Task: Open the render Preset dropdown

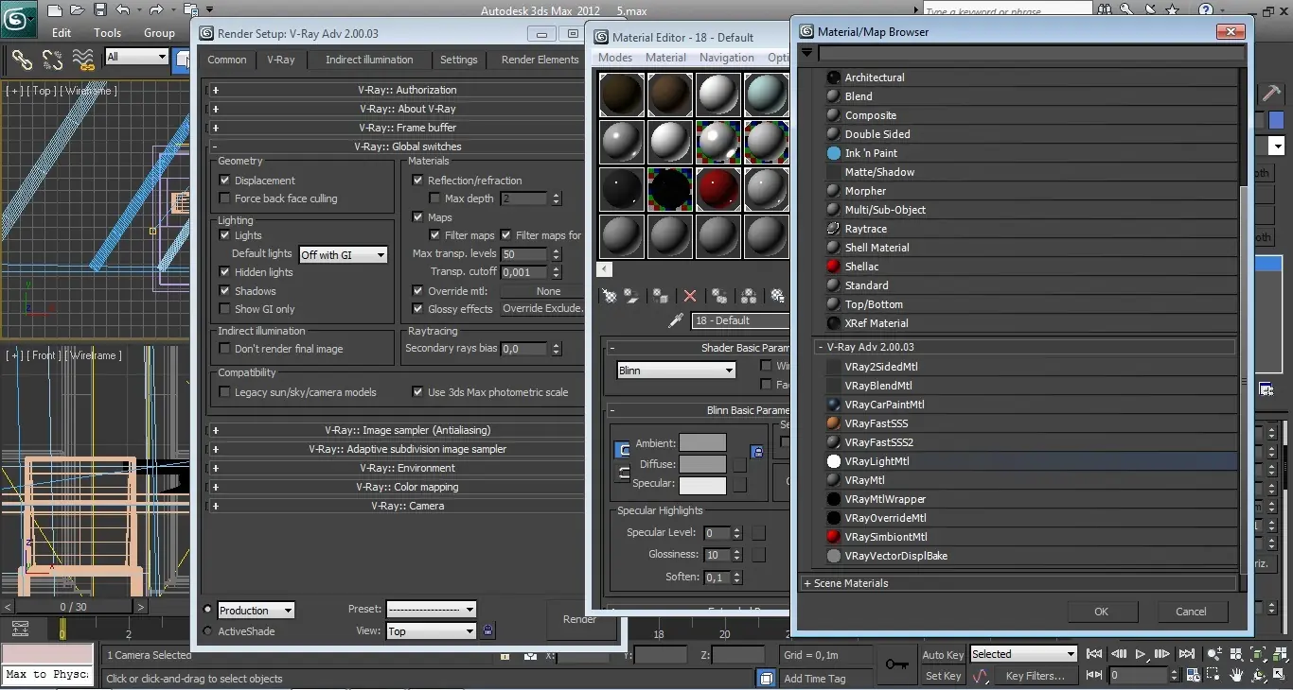Action: 431,610
